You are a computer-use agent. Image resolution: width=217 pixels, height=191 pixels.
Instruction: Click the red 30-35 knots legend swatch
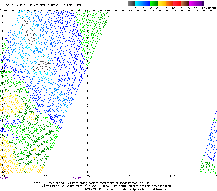coord(177,4)
